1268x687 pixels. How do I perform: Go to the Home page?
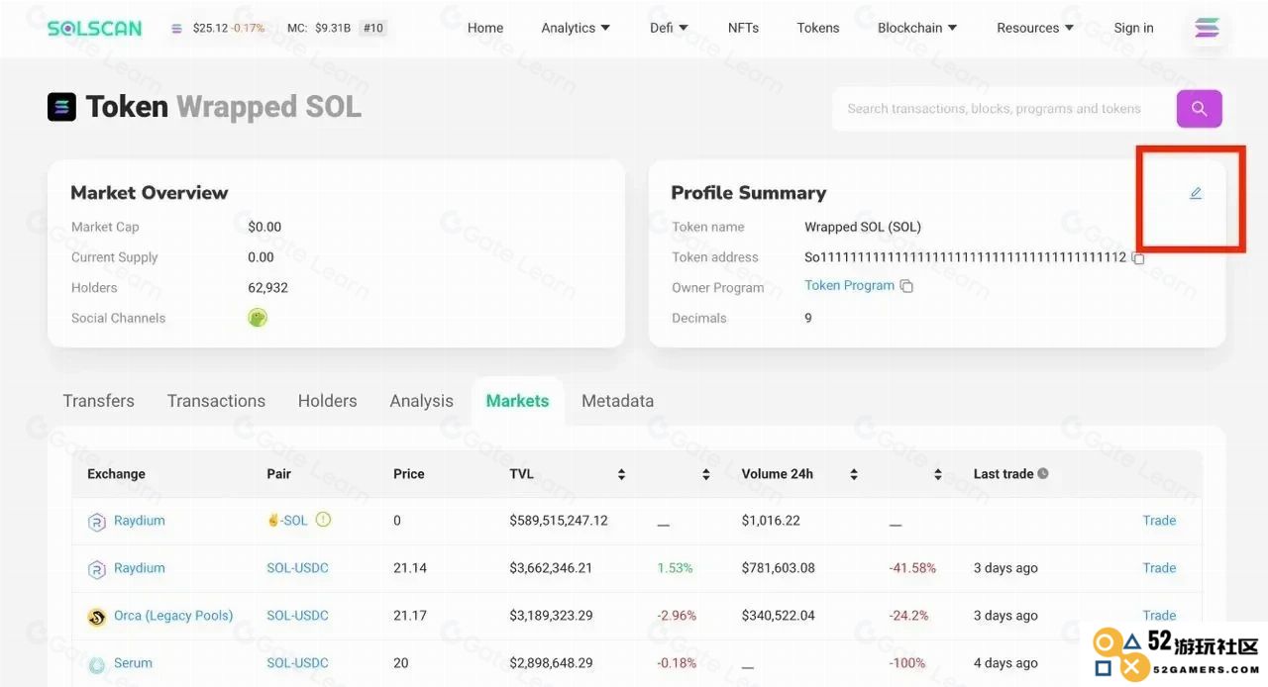click(485, 28)
